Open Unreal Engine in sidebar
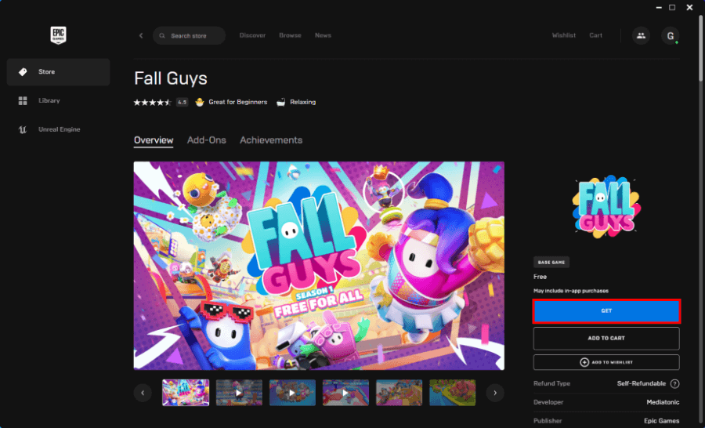 58,129
